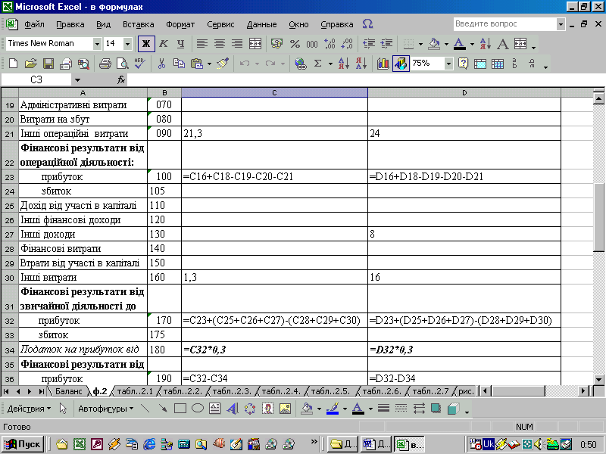
Task: Open font name dropdown
Action: pyautogui.click(x=97, y=44)
